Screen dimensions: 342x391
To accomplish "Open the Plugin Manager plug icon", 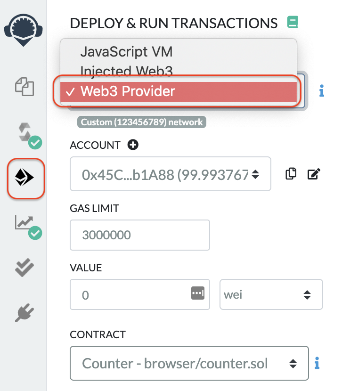I will [x=25, y=312].
